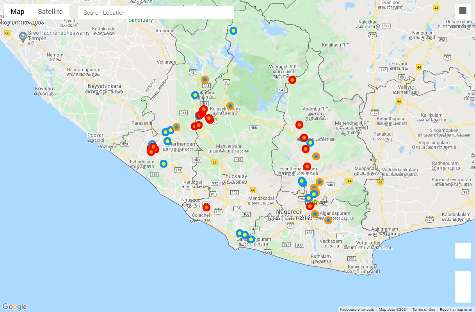Select orange marker above the 941 road shield
This screenshot has height=312, width=475.
pos(205,80)
